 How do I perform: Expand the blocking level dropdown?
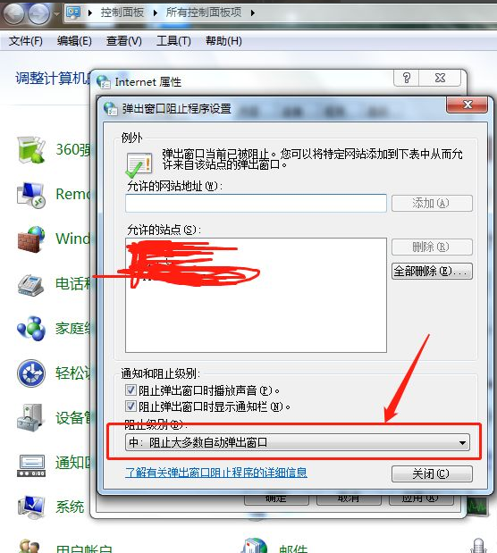(297, 442)
